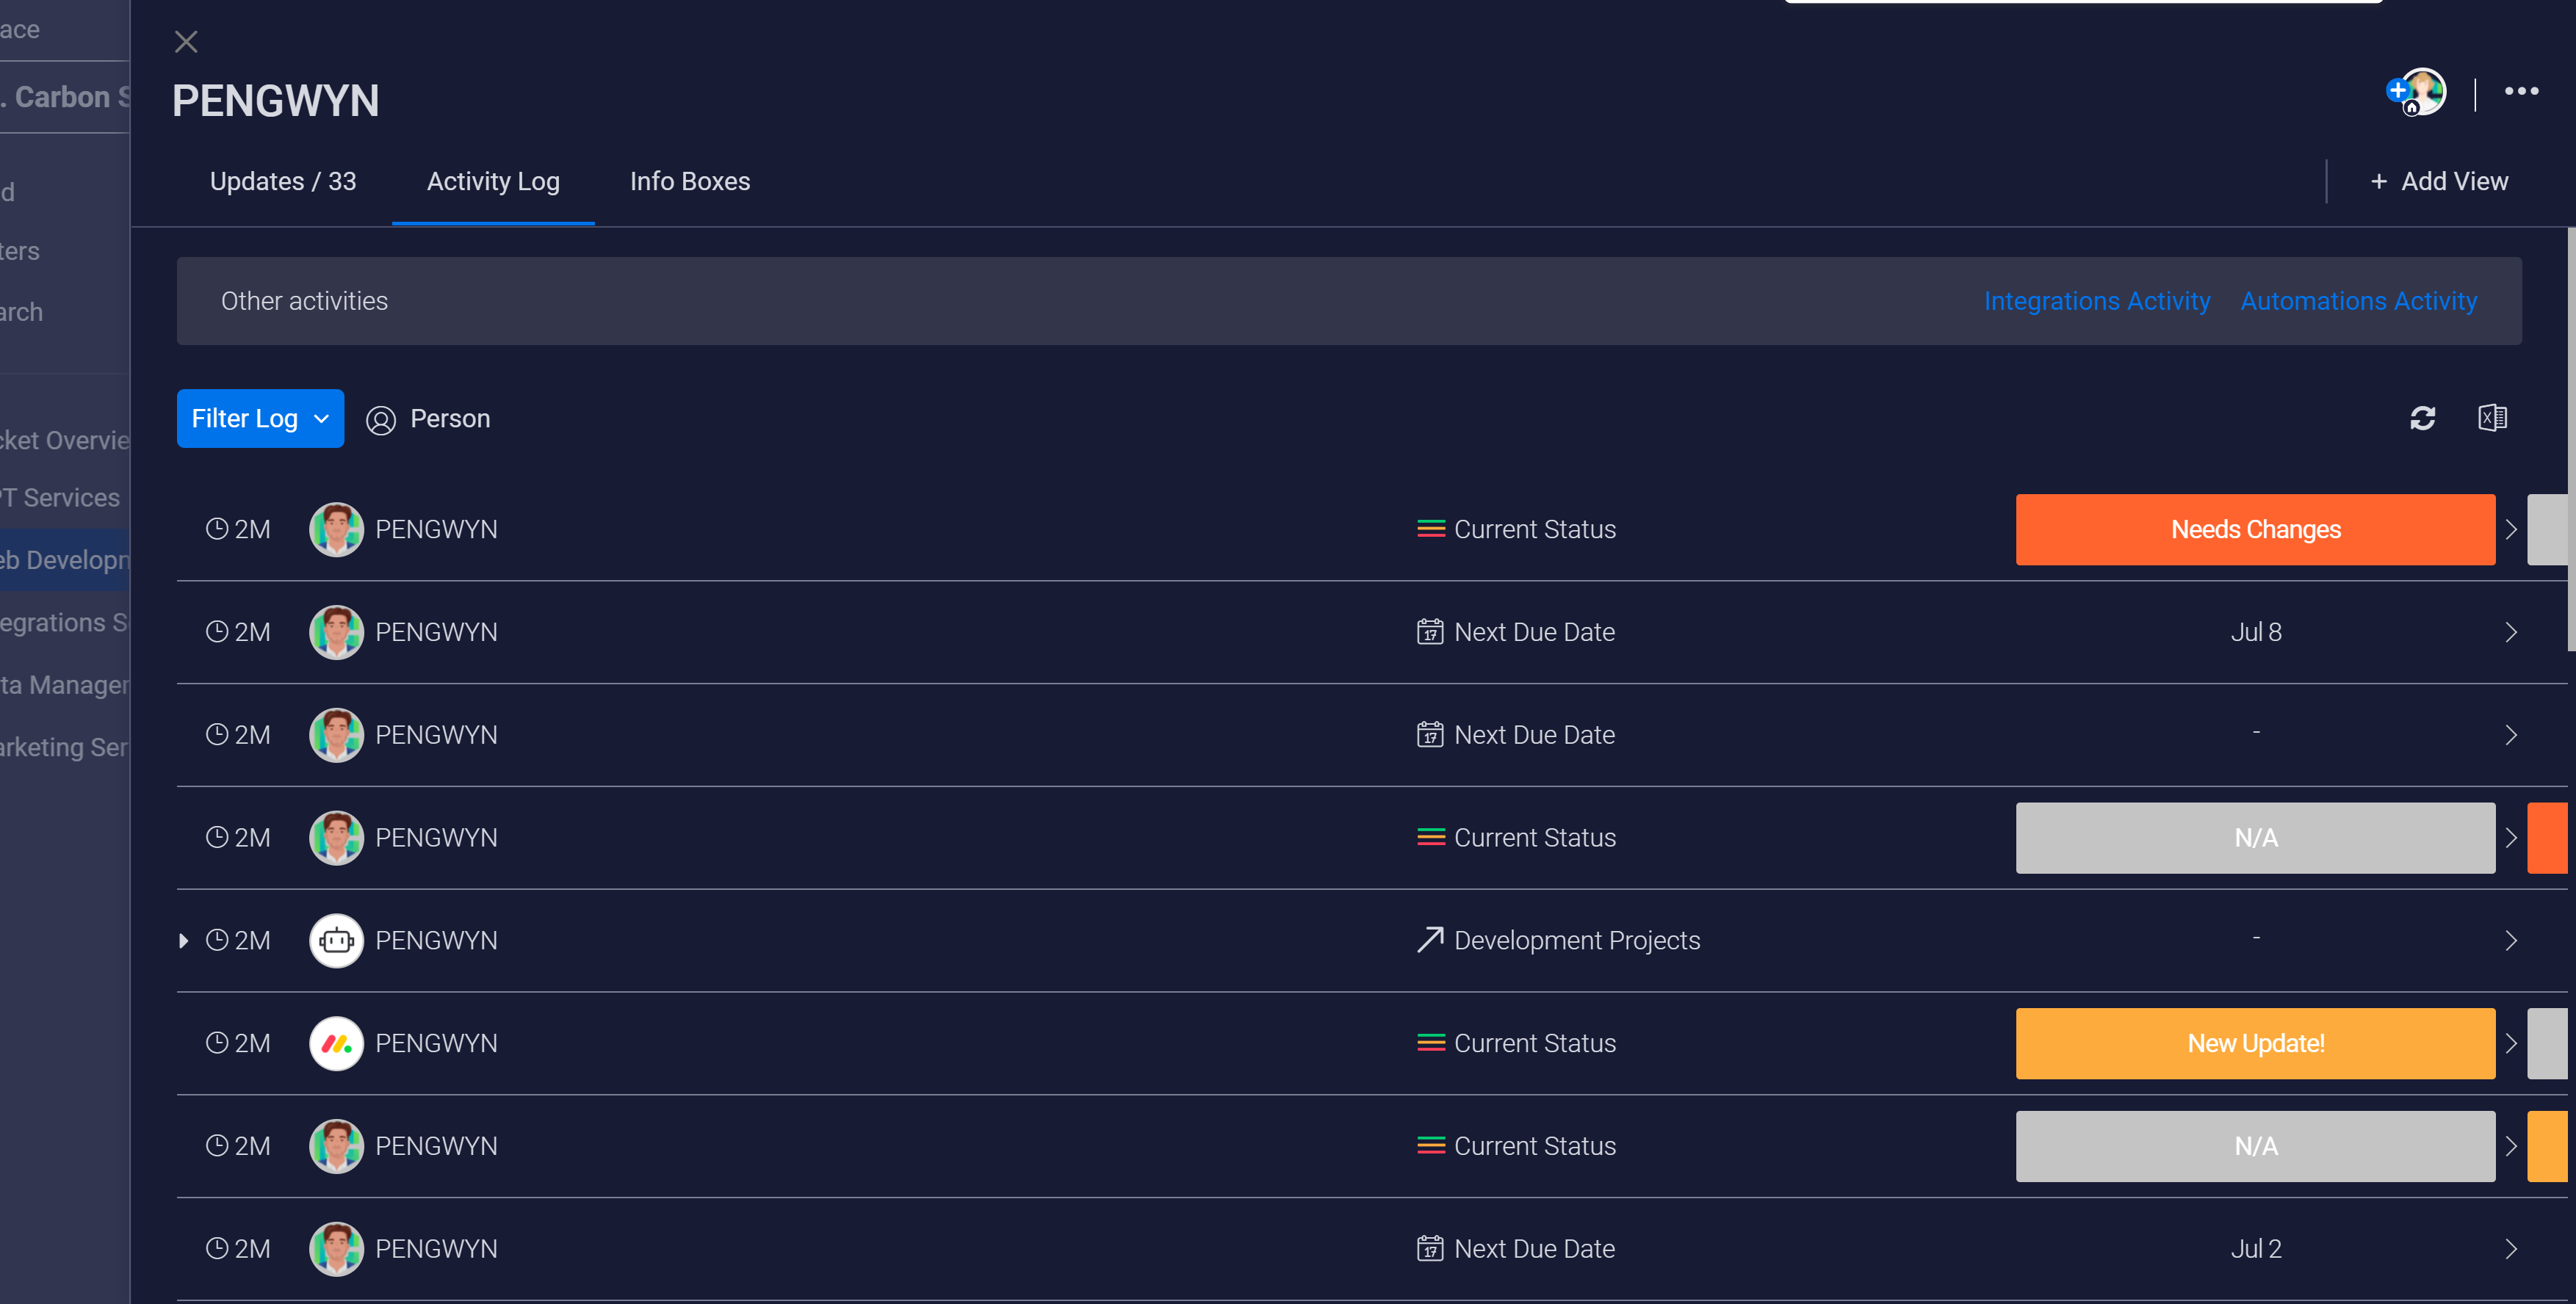Click the yellow New Update! status label
2576x1304 pixels.
[x=2255, y=1043]
